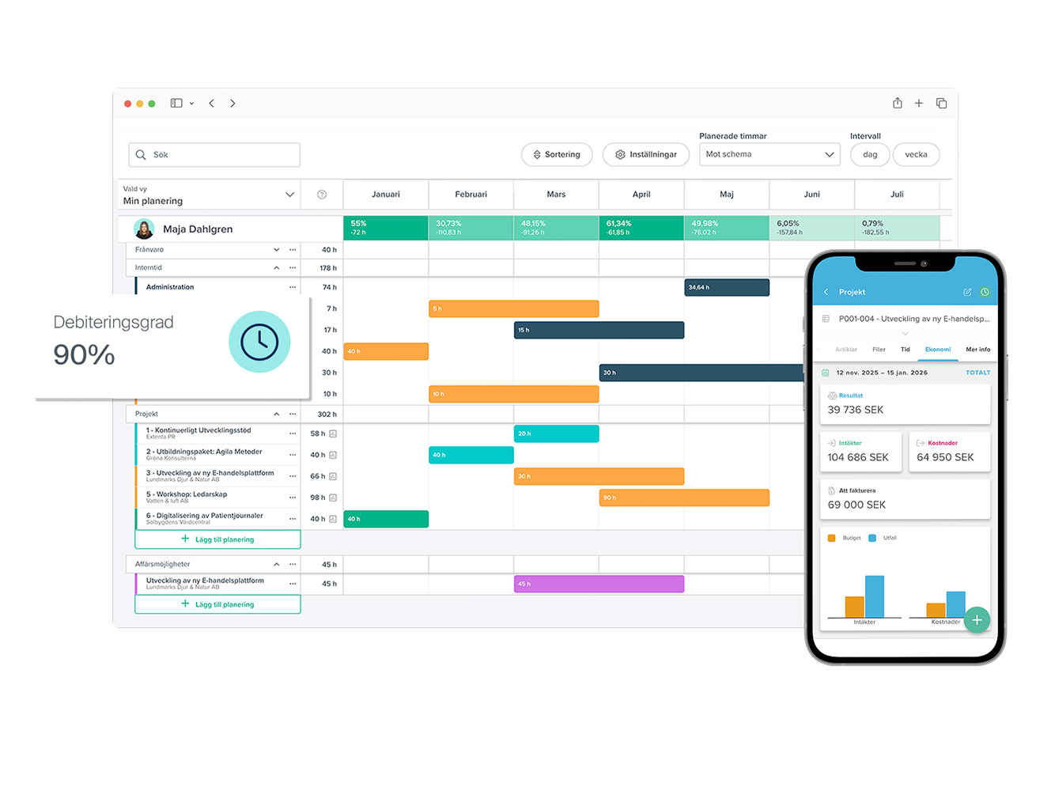The height and width of the screenshot is (791, 1055).
Task: Click the browser sidebar toggle icon
Action: 176,103
